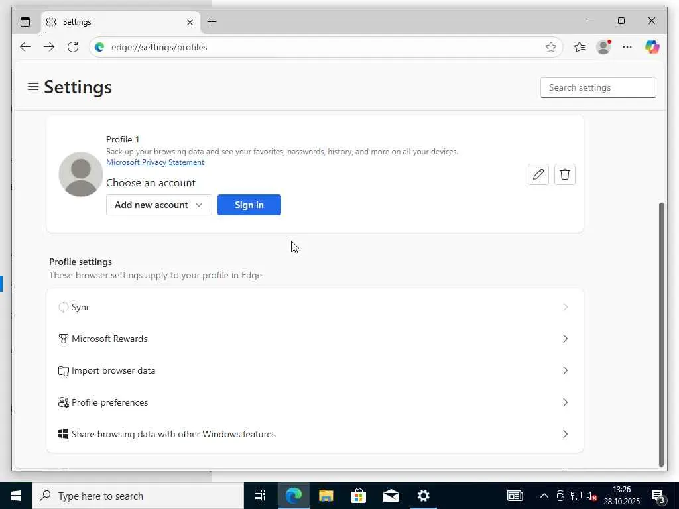Click the Windows logo icon beside Share browsing data
679x509 pixels.
(63, 434)
